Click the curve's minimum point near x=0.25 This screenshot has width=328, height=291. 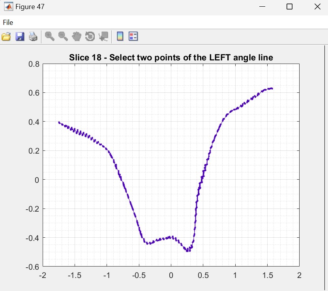point(188,251)
